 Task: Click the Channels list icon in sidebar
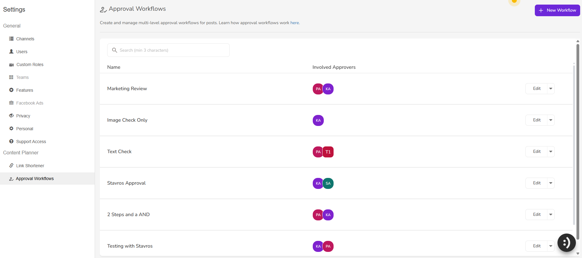[x=11, y=39]
